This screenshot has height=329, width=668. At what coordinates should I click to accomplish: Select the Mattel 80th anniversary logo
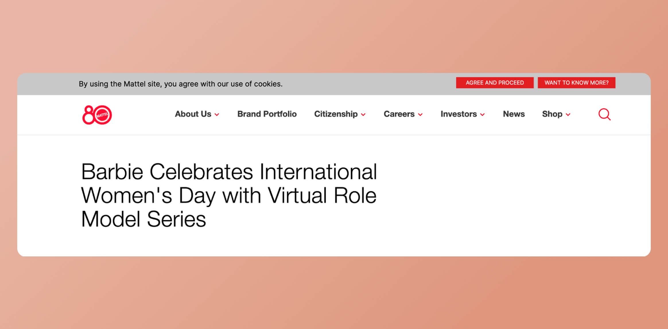tap(96, 114)
